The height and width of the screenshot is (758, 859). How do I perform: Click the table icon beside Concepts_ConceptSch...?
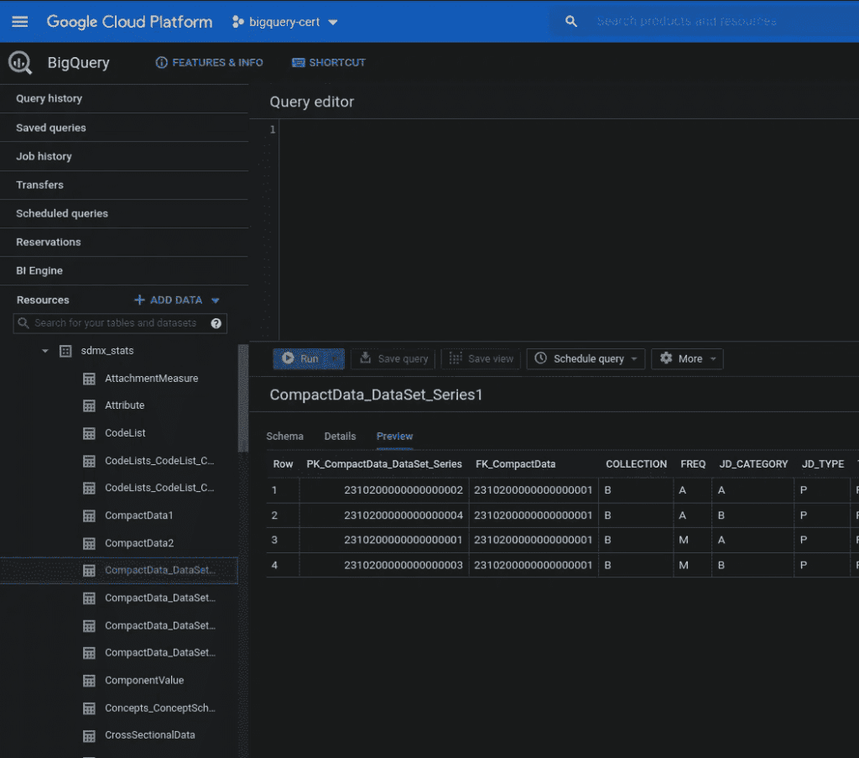tap(89, 708)
